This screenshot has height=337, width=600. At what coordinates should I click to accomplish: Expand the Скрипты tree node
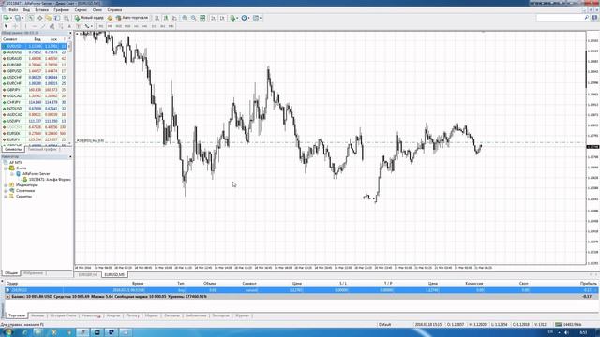6,197
